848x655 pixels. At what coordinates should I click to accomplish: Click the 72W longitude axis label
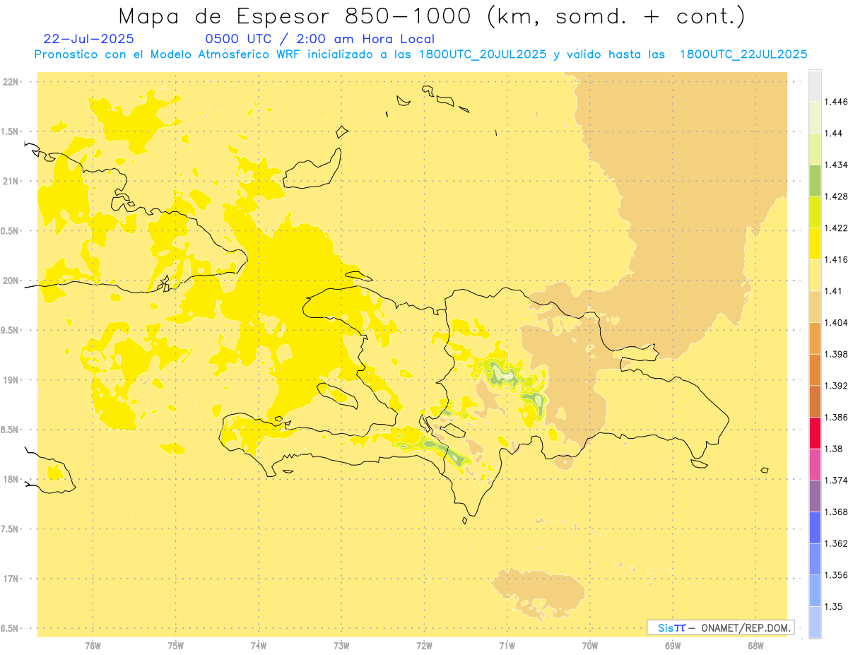(424, 645)
